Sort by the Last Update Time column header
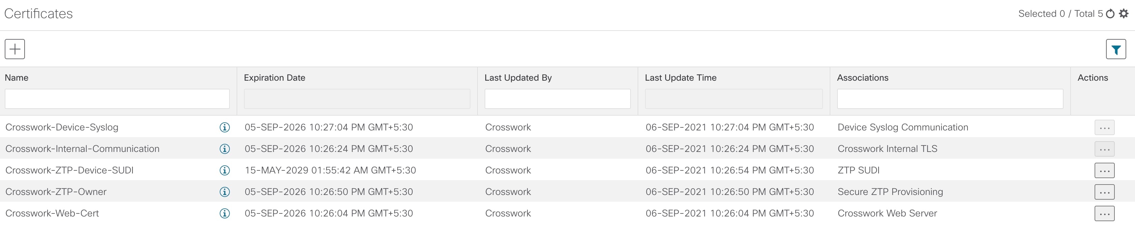Screen dimensions: 1135x240 (681, 78)
